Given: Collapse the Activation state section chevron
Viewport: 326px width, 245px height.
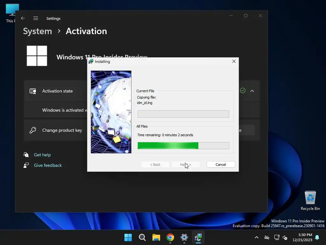Looking at the screenshot, I should (x=252, y=91).
